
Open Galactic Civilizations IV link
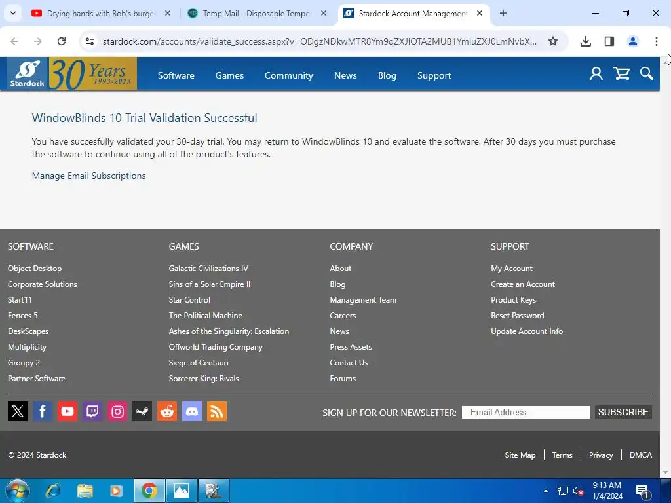(208, 268)
